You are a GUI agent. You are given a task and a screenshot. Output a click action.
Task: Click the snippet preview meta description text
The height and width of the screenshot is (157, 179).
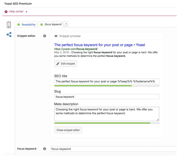tap(106, 54)
